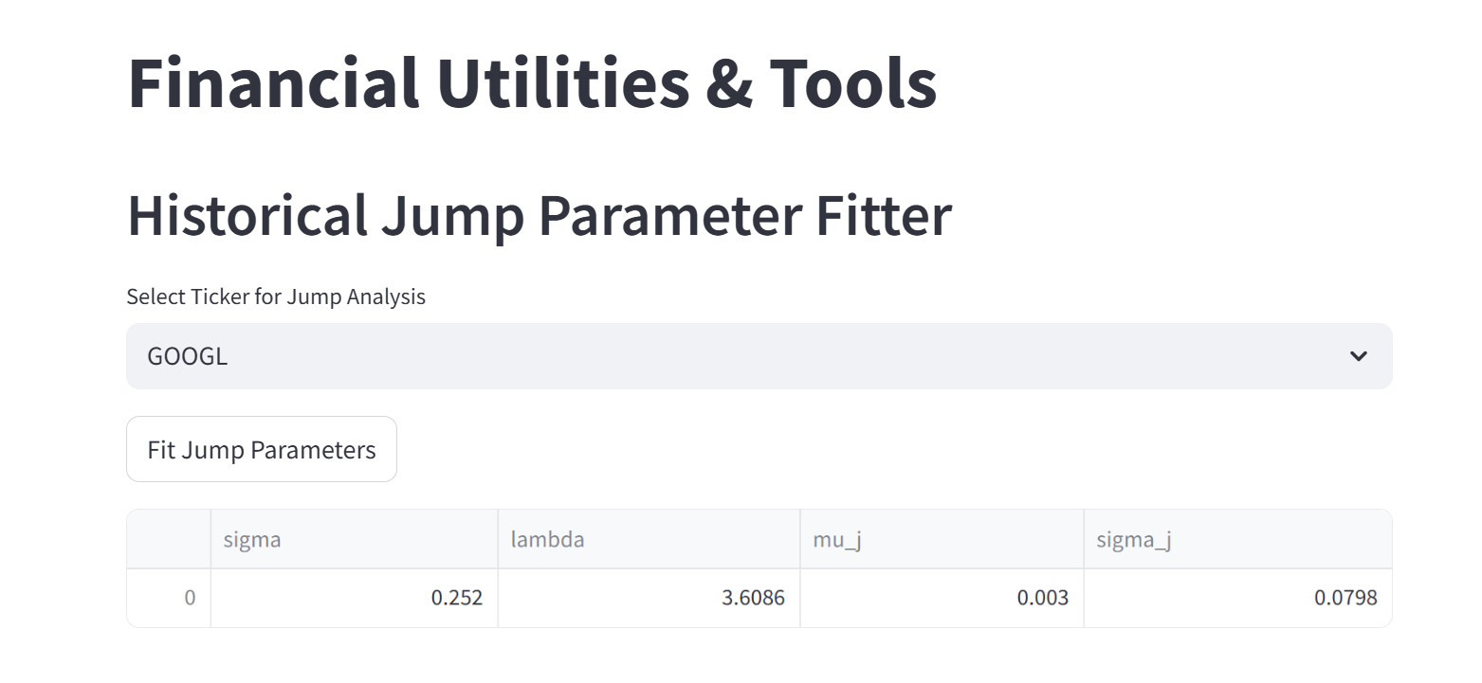The height and width of the screenshot is (683, 1482).
Task: Click the lambda value cell 3.6086
Action: click(x=649, y=598)
